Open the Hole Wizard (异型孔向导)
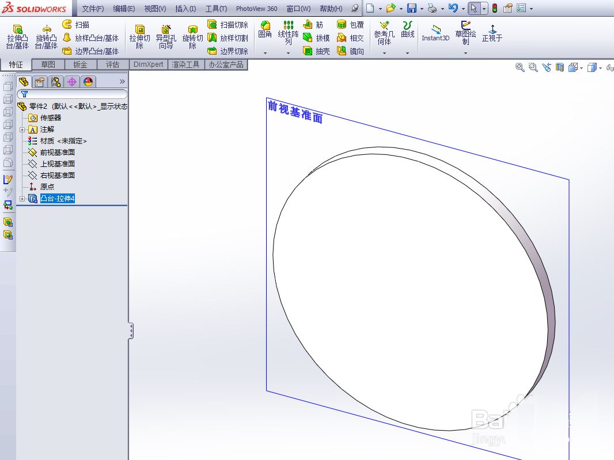Image resolution: width=614 pixels, height=460 pixels. pyautogui.click(x=166, y=36)
